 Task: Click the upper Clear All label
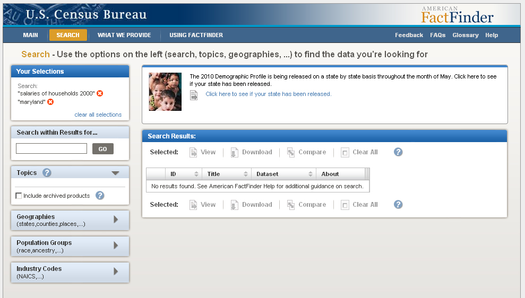365,152
